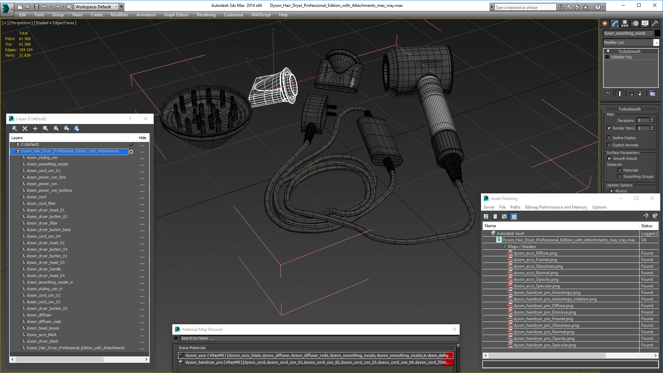This screenshot has width=663, height=373.
Task: Toggle TurboSmooth modifier lightbulb on/off
Action: point(608,51)
